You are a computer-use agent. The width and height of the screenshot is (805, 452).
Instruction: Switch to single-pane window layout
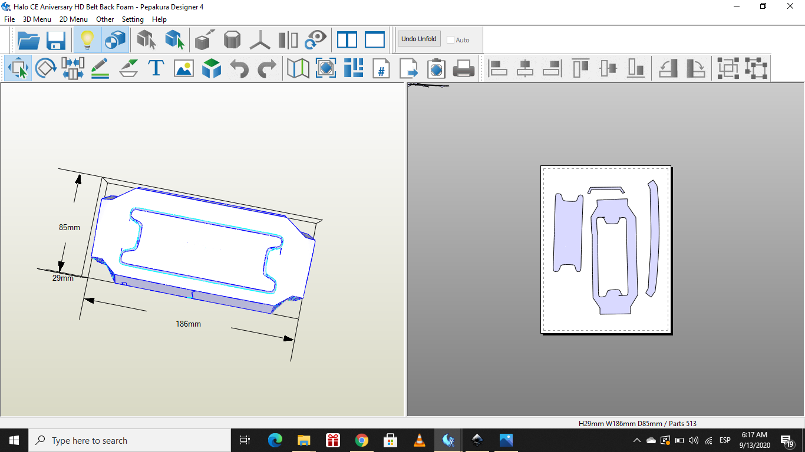pos(374,40)
